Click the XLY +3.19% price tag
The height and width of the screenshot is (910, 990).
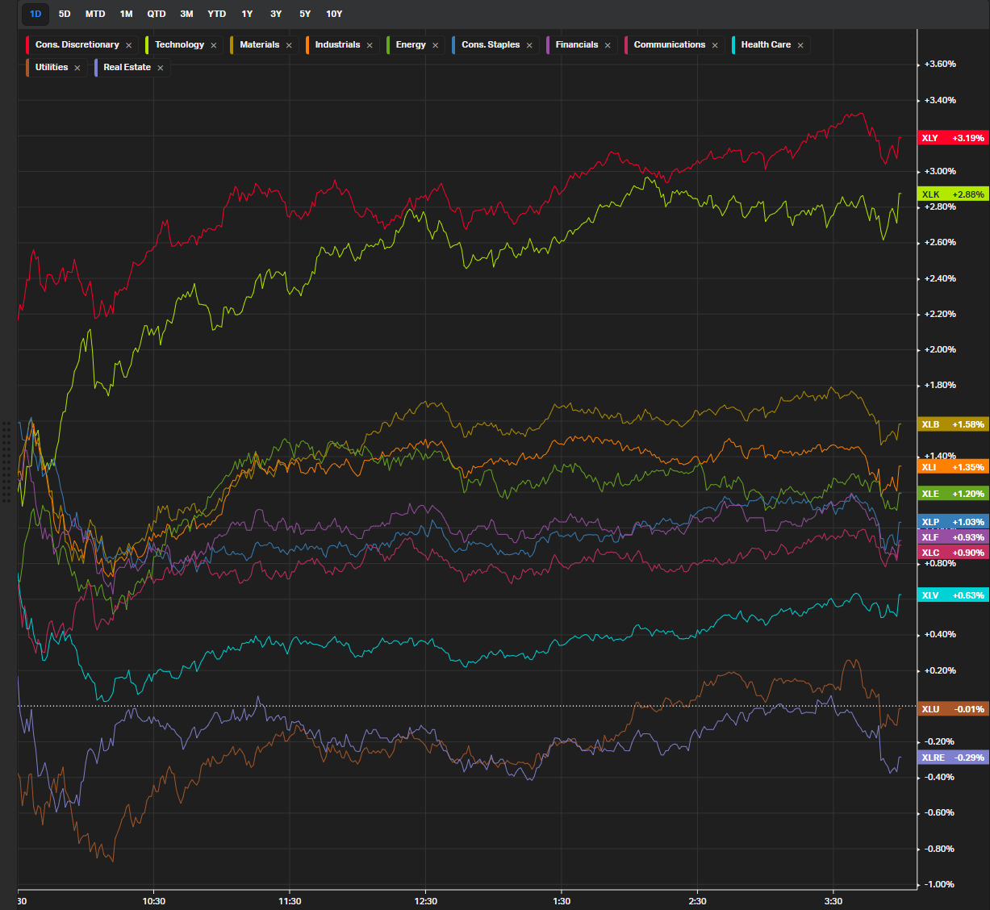(x=953, y=138)
